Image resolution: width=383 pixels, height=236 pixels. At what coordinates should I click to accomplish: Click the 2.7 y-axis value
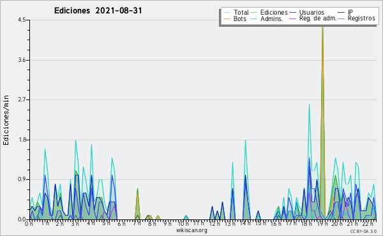22,100
